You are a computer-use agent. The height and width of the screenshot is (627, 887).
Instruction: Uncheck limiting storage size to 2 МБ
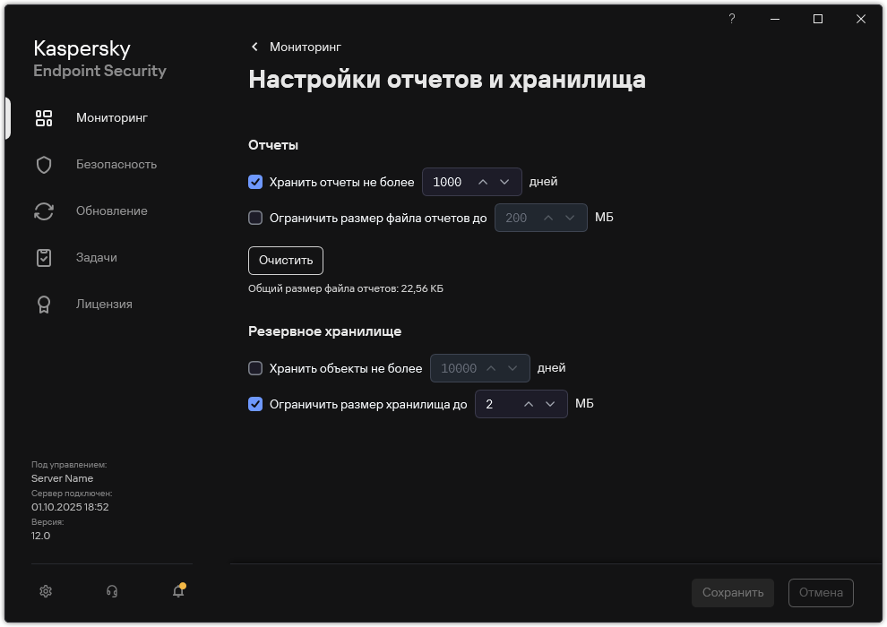pyautogui.click(x=255, y=404)
